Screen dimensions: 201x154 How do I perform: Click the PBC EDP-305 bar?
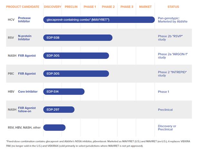[76, 74]
